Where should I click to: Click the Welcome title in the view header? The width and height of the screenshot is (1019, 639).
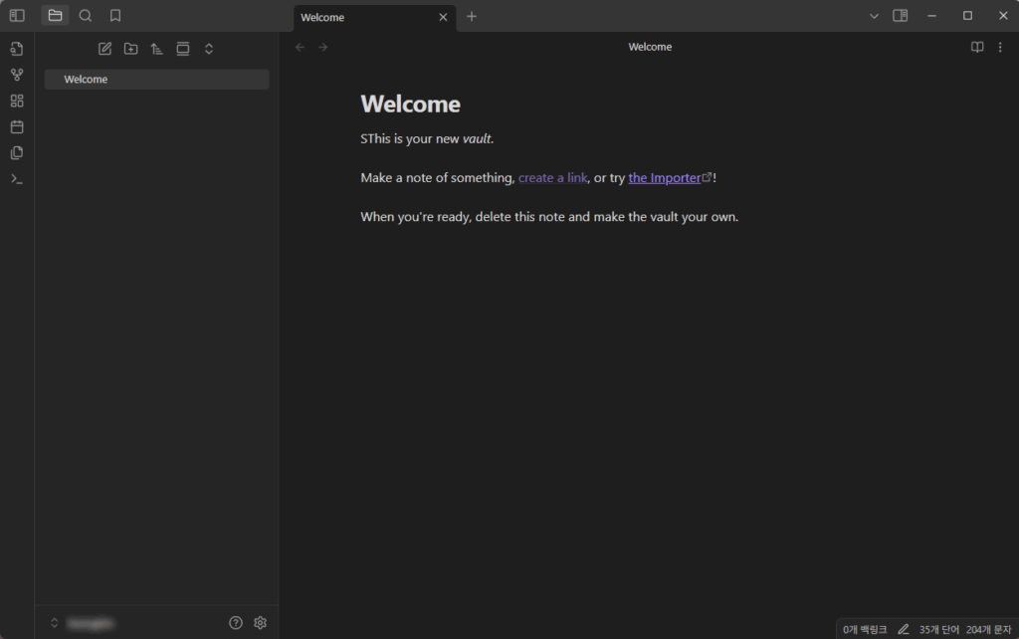coord(650,47)
